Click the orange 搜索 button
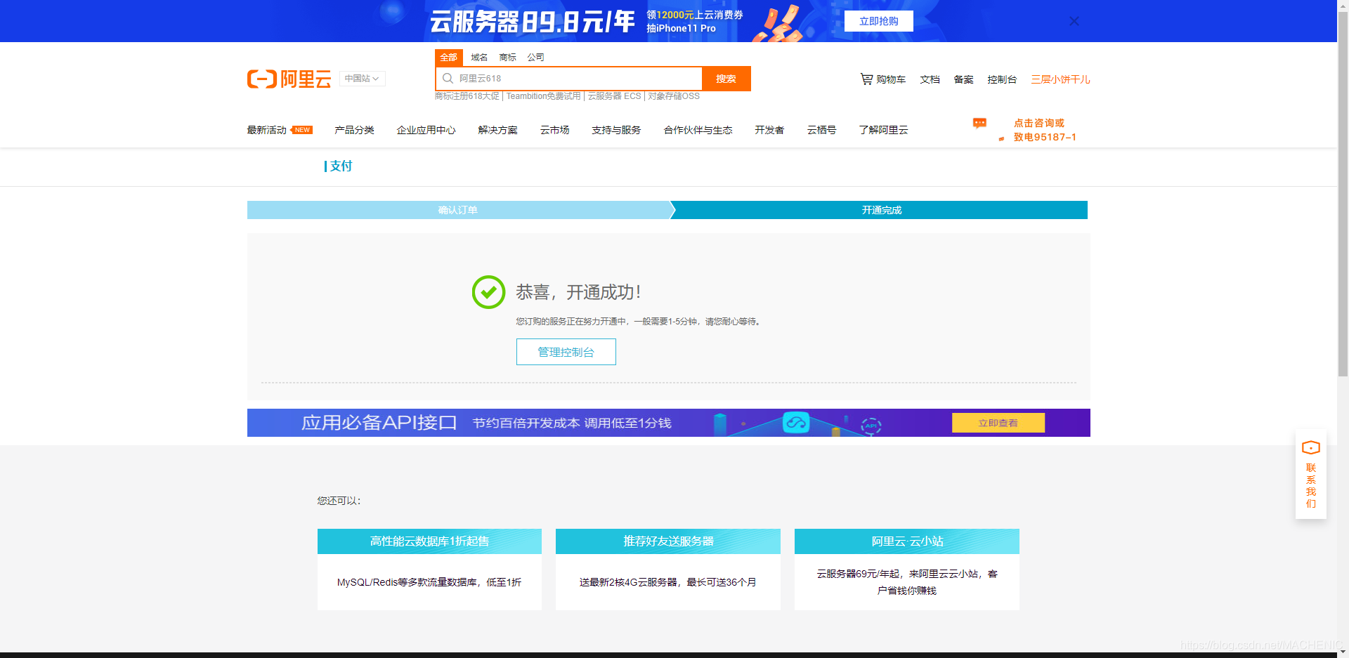This screenshot has height=658, width=1349. pyautogui.click(x=726, y=79)
